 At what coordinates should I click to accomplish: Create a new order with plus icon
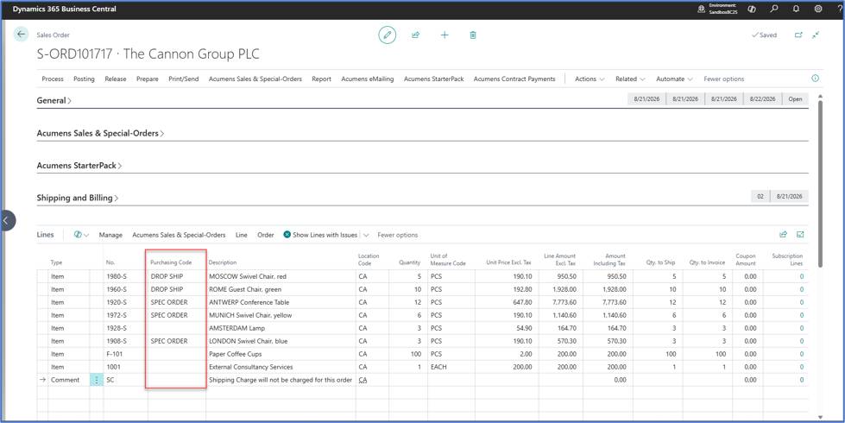[444, 35]
